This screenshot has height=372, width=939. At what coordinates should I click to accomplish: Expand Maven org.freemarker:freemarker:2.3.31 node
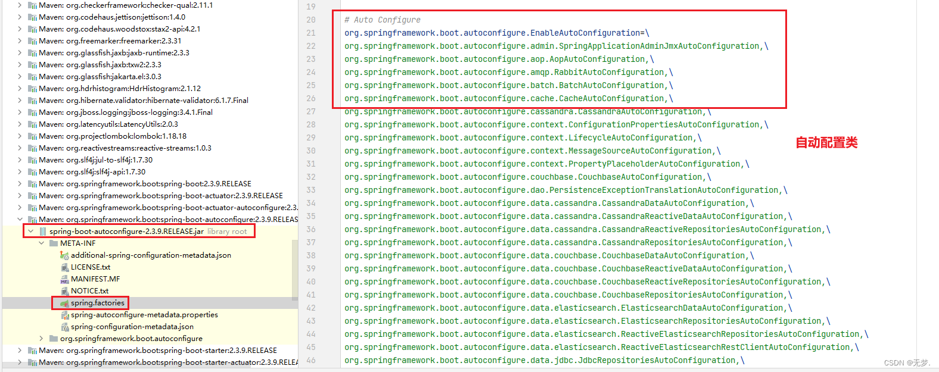(20, 40)
